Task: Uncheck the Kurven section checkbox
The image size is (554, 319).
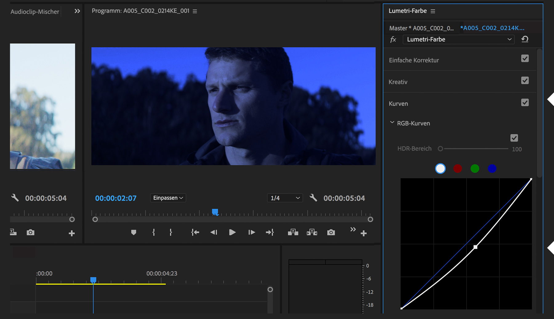Action: click(525, 103)
